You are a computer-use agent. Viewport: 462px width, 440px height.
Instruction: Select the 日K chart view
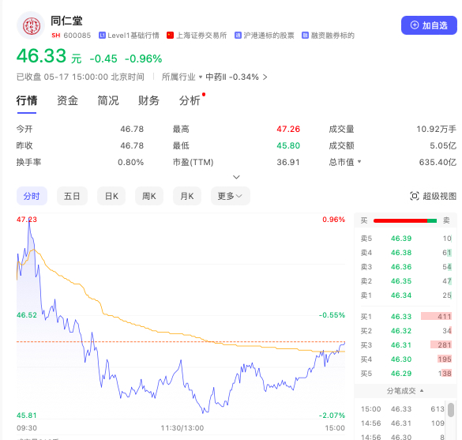pos(111,196)
